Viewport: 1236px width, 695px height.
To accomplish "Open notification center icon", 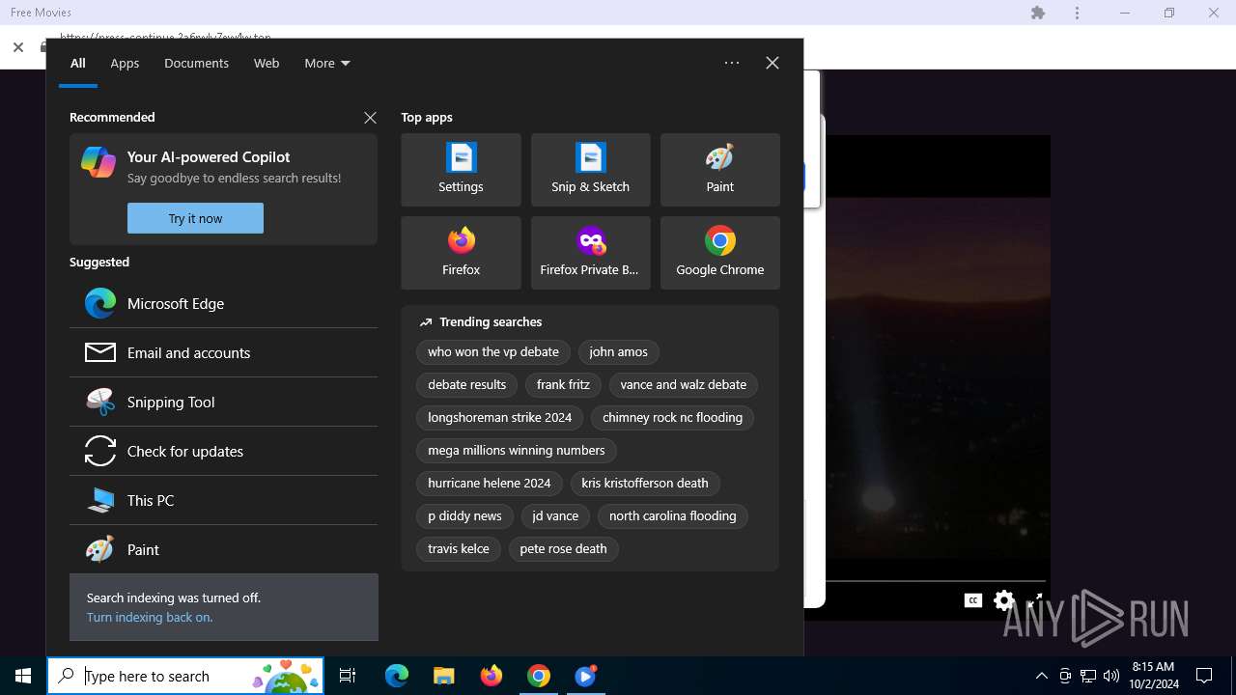I will (x=1204, y=676).
